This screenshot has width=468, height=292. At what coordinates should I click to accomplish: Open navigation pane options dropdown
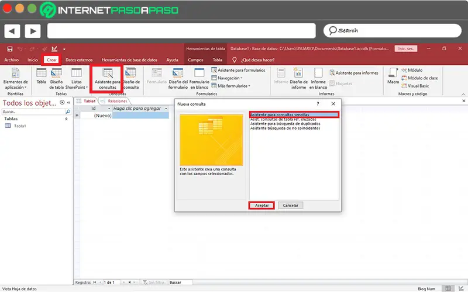tap(62, 103)
